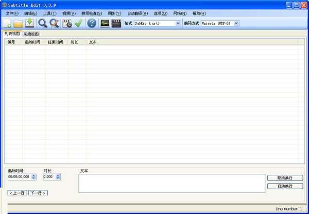The height and width of the screenshot is (214, 309).
Task: Toggle the video clapperboard icon
Action: [x=116, y=23]
